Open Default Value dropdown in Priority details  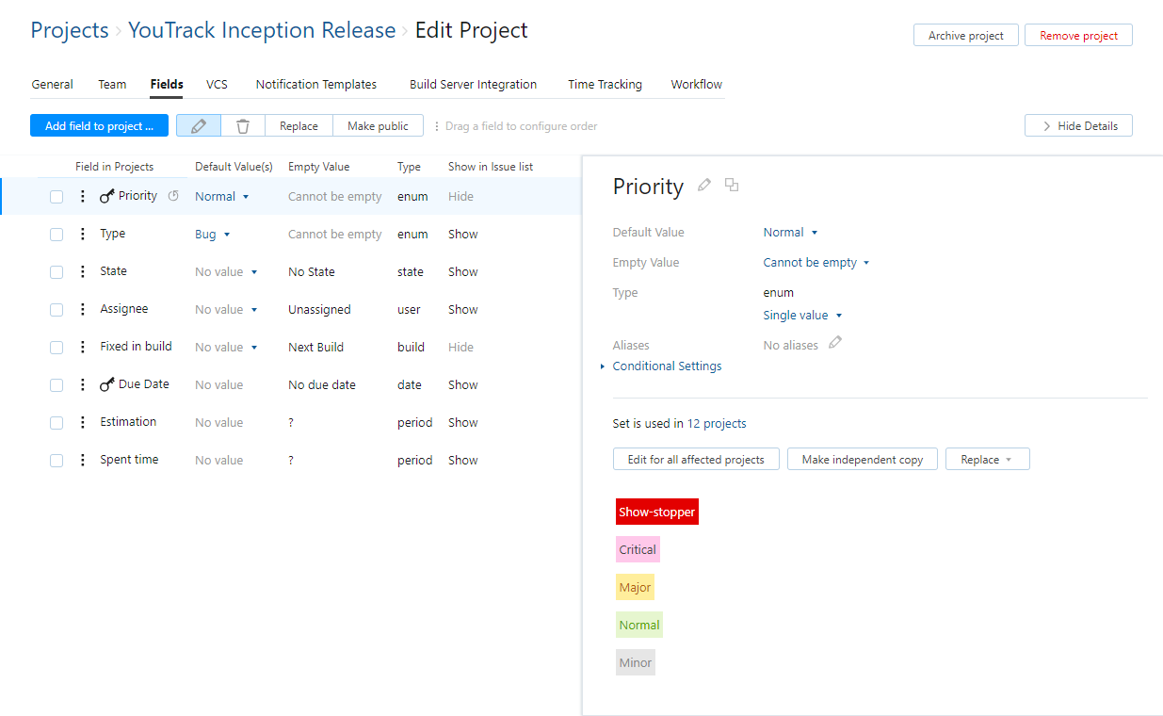pos(790,233)
